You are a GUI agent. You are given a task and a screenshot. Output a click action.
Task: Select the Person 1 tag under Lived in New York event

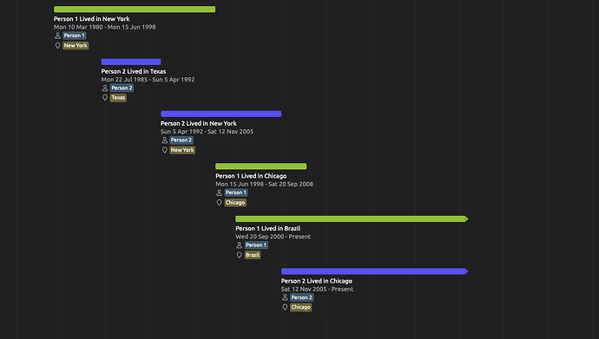pos(75,36)
